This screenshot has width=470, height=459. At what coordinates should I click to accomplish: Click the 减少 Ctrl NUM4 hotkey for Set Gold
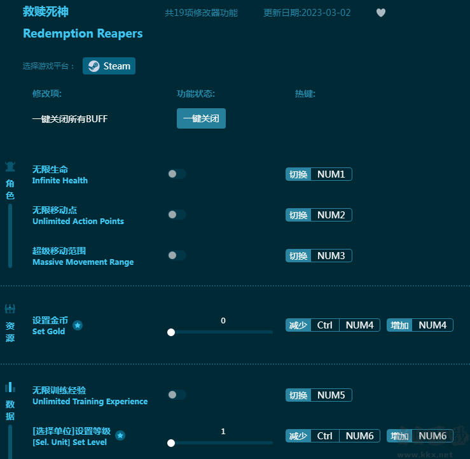(x=333, y=325)
